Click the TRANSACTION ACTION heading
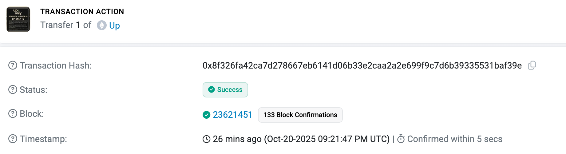Image resolution: width=566 pixels, height=154 pixels. (x=82, y=12)
